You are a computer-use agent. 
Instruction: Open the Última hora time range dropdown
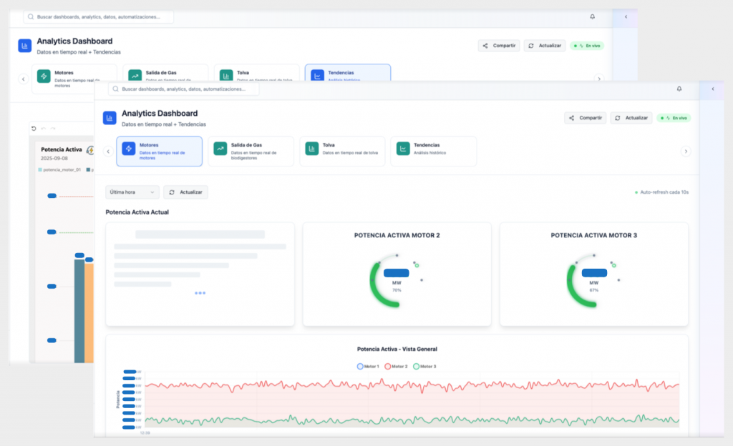[x=132, y=192]
